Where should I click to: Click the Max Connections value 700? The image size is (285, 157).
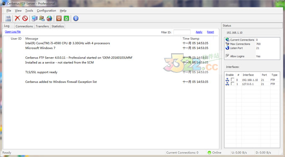258,44
